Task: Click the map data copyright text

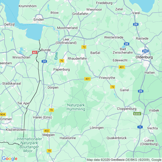Action: [x=124, y=160]
